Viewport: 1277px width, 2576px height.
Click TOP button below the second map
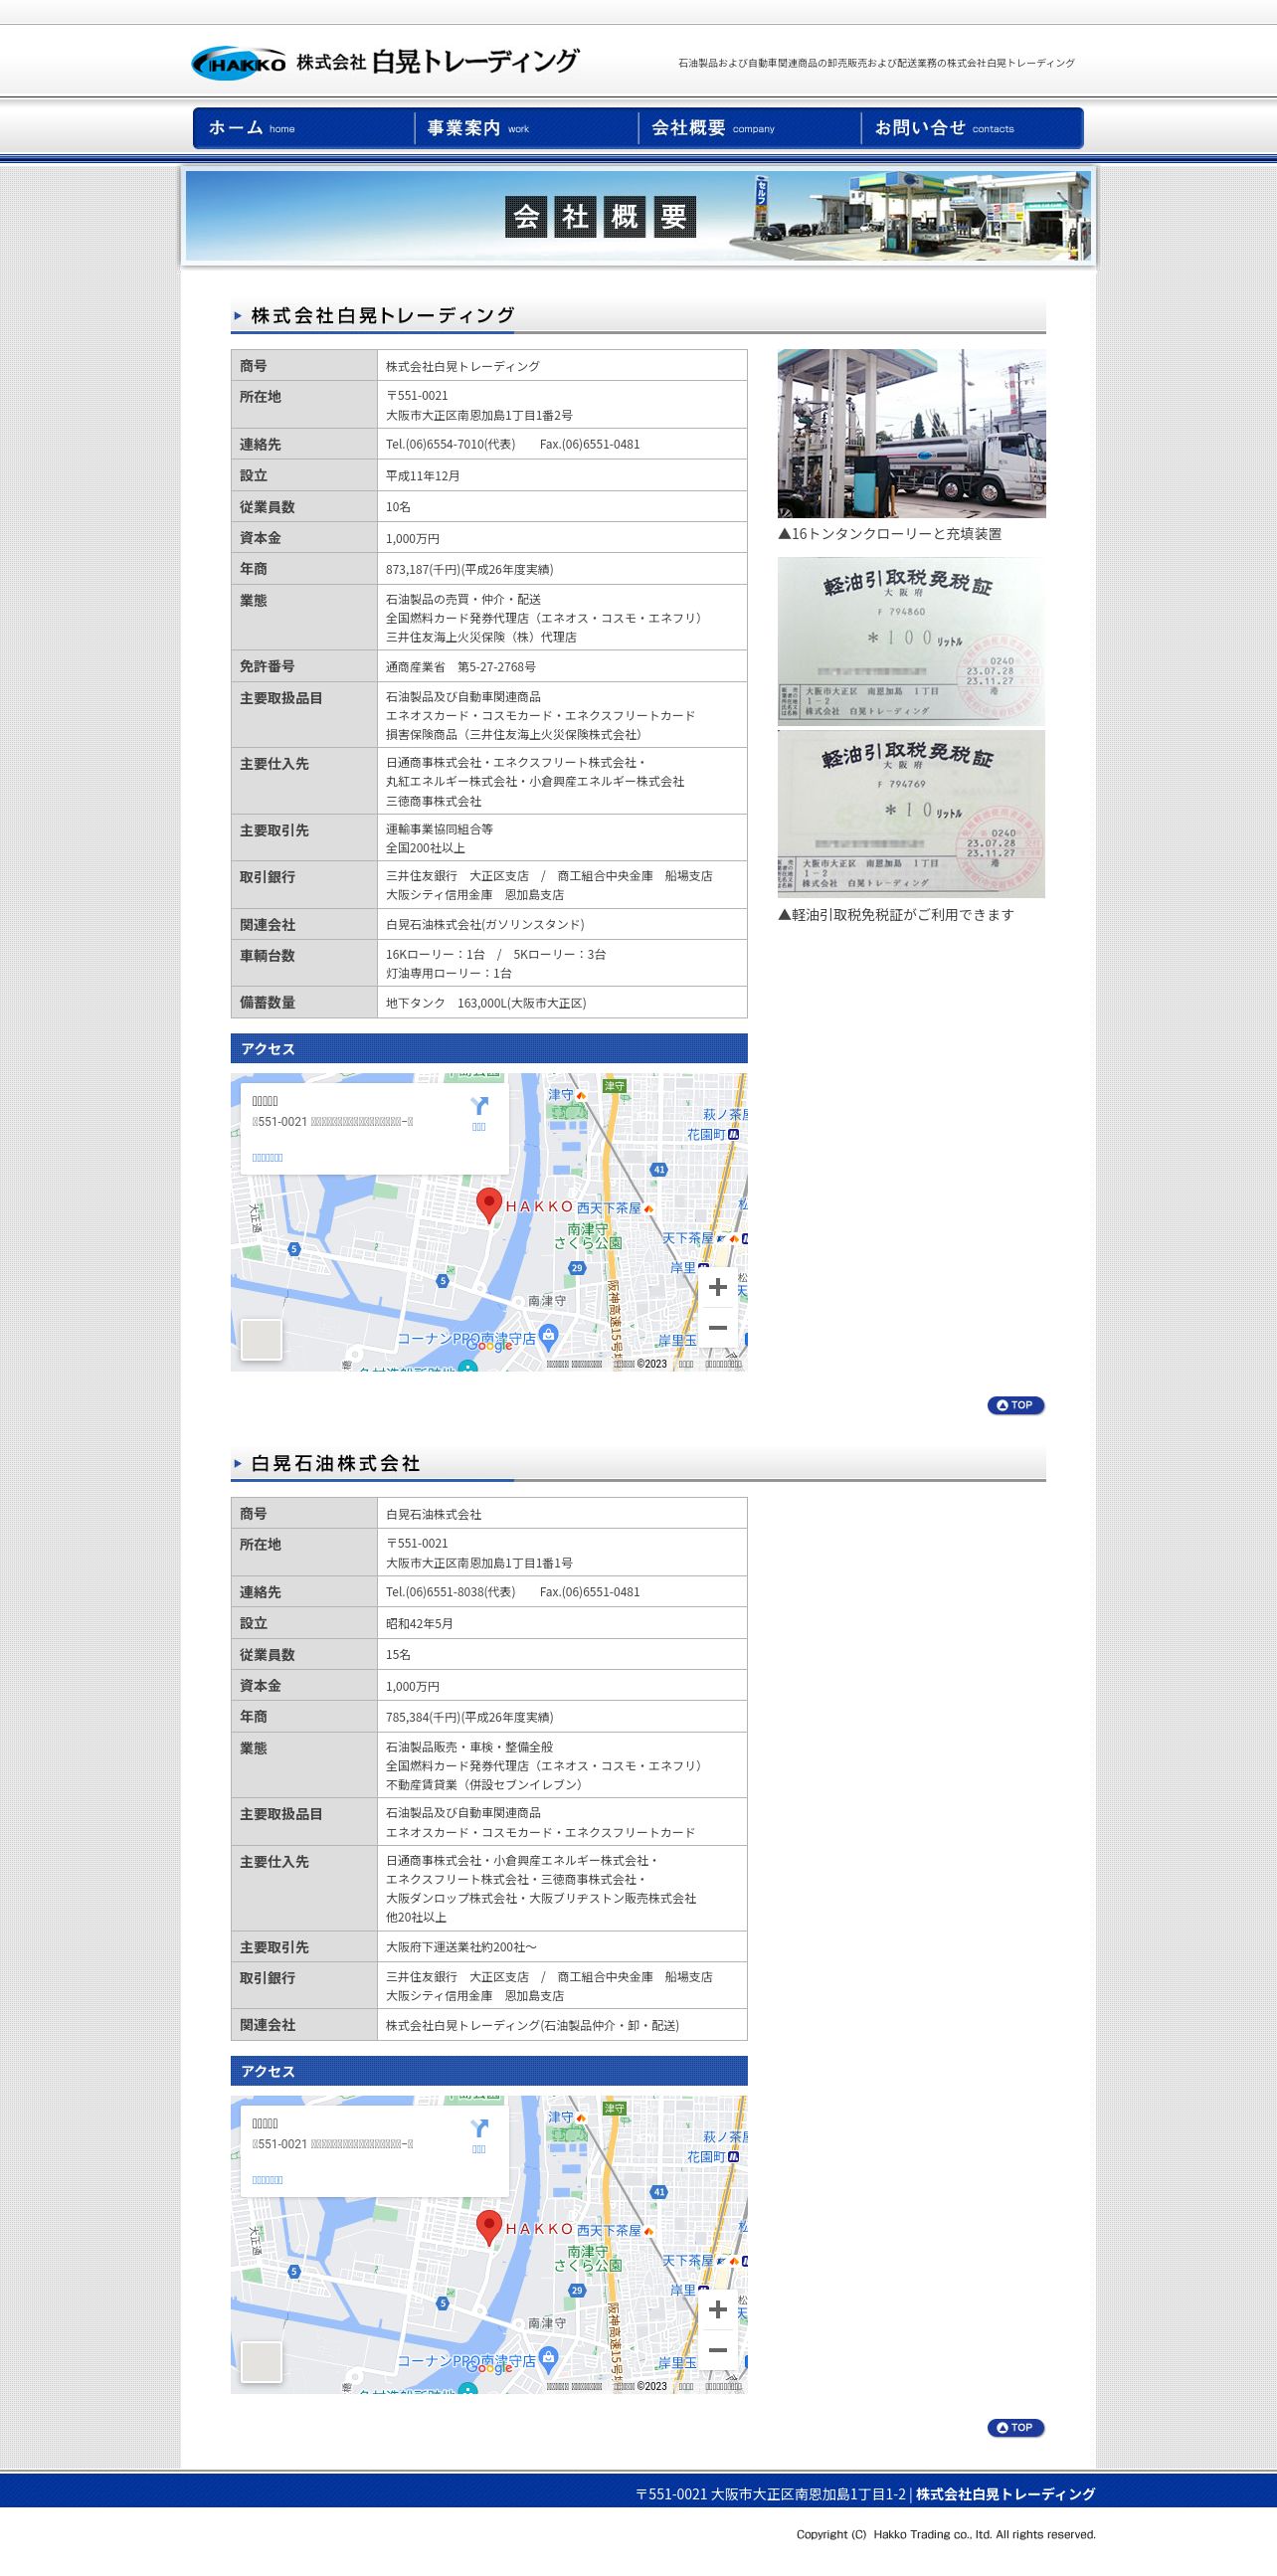[x=1015, y=2427]
